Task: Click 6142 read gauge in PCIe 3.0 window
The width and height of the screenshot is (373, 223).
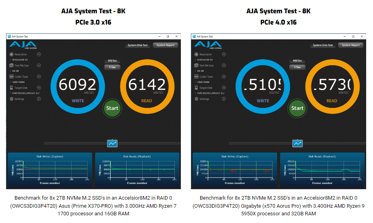Action: click(x=147, y=87)
